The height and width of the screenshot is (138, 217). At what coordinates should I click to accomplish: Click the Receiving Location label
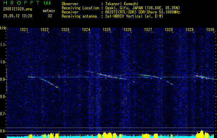coord(80,8)
